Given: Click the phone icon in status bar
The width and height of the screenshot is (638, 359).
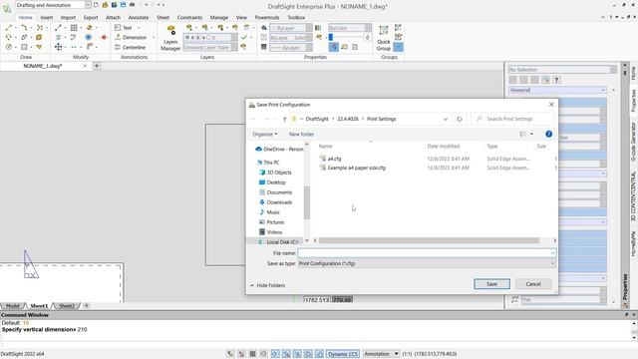Looking at the screenshot, I should [230, 354].
